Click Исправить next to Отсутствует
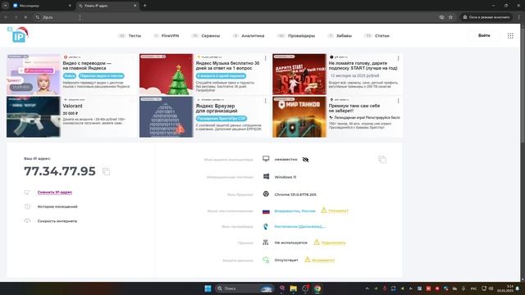The image size is (525, 295). pos(323,261)
